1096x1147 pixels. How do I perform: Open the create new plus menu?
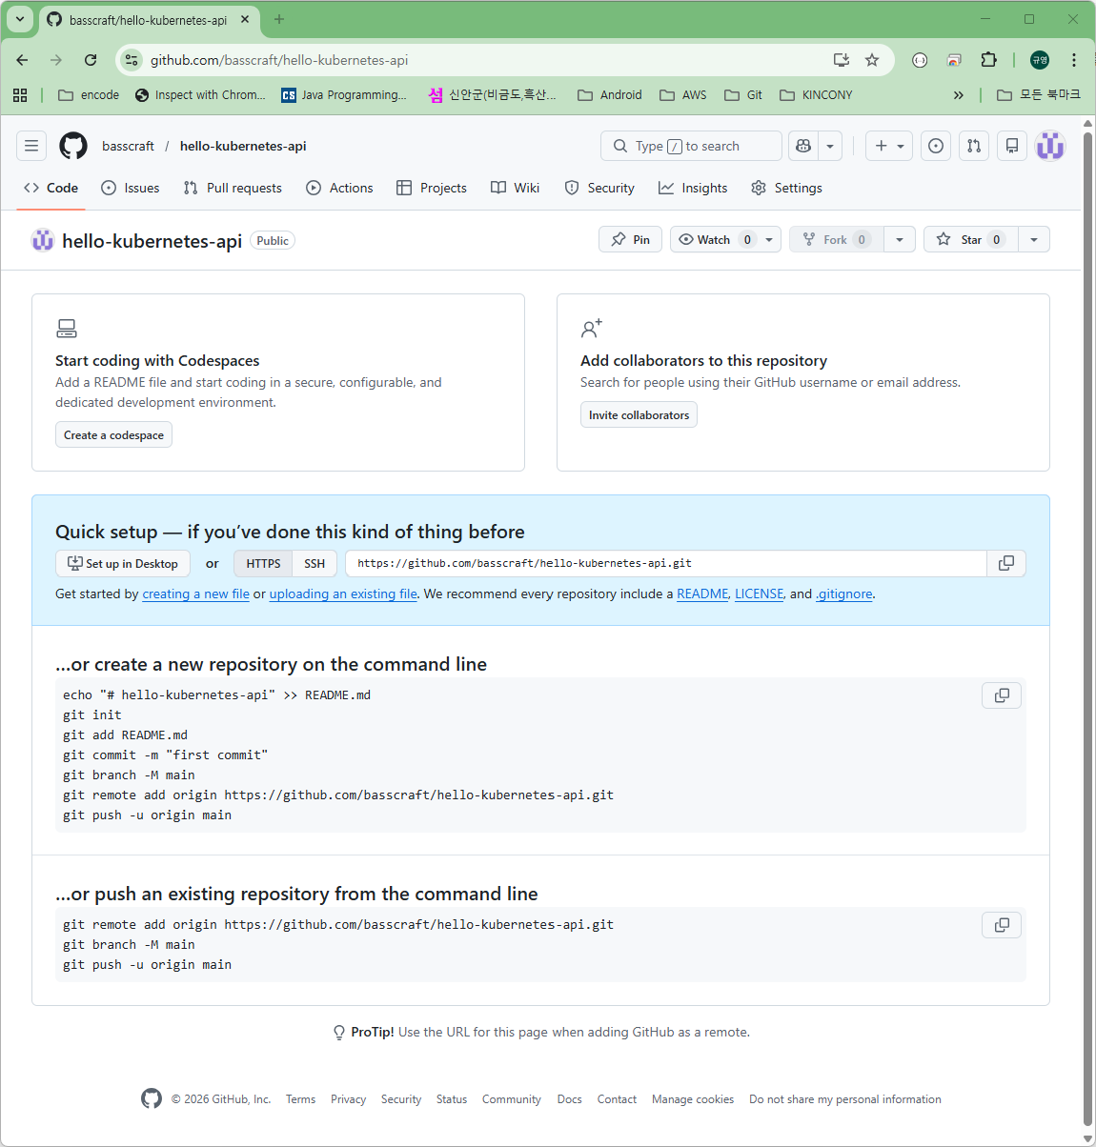coord(889,146)
